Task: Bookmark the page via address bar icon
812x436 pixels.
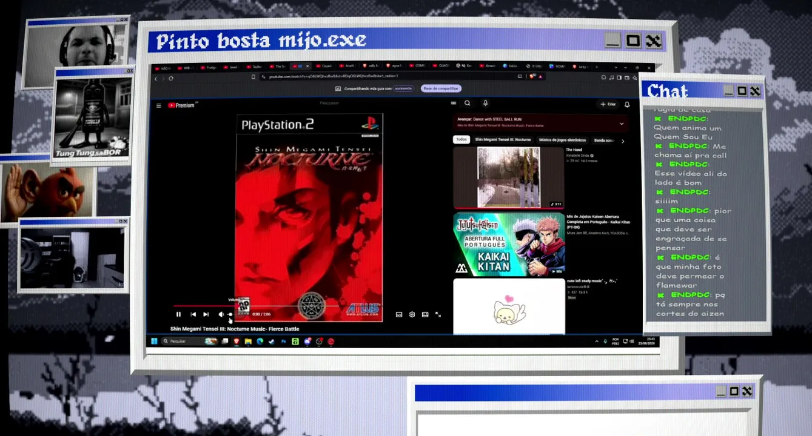Action: (253, 77)
